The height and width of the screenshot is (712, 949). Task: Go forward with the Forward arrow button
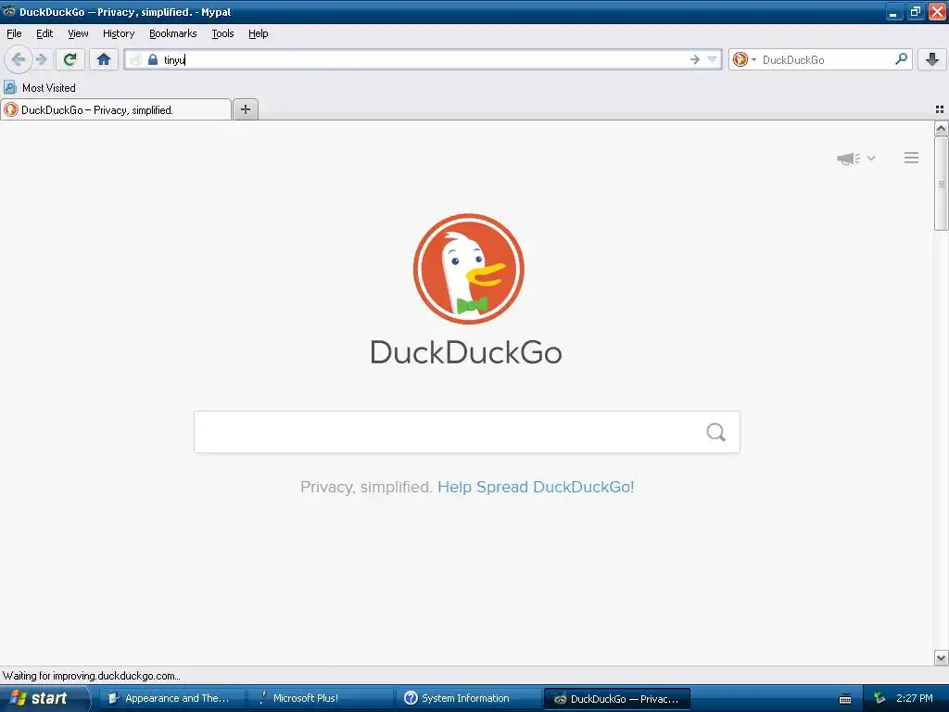[41, 59]
